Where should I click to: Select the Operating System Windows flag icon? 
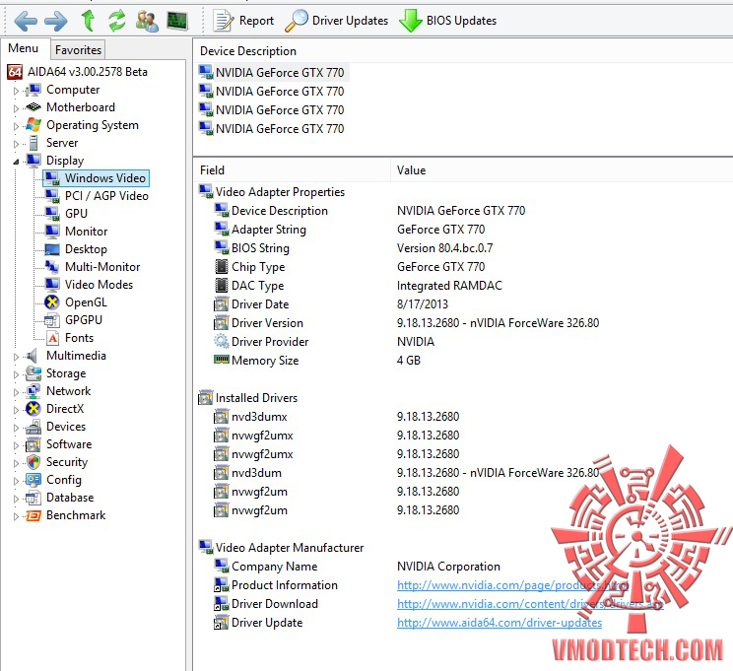33,125
